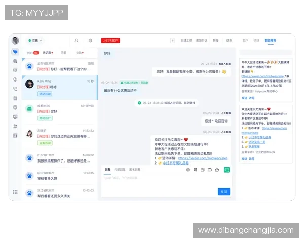Image resolution: width=304 pixels, height=243 pixels.
Task: Click the red 小红书客户 tag
Action: coord(110,40)
